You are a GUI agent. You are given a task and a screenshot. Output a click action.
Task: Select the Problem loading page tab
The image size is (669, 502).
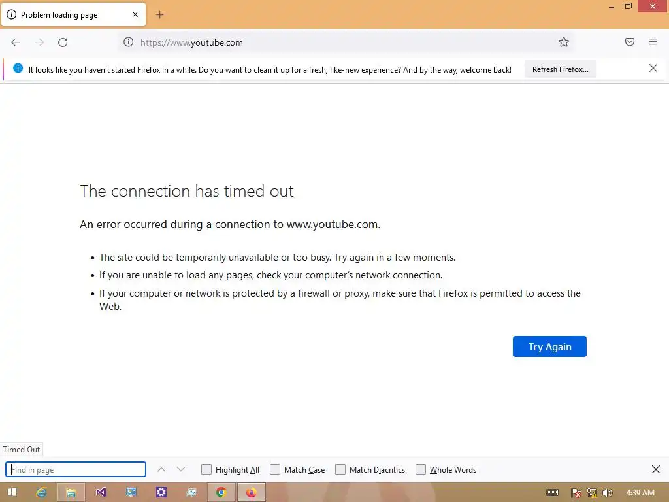tap(73, 14)
